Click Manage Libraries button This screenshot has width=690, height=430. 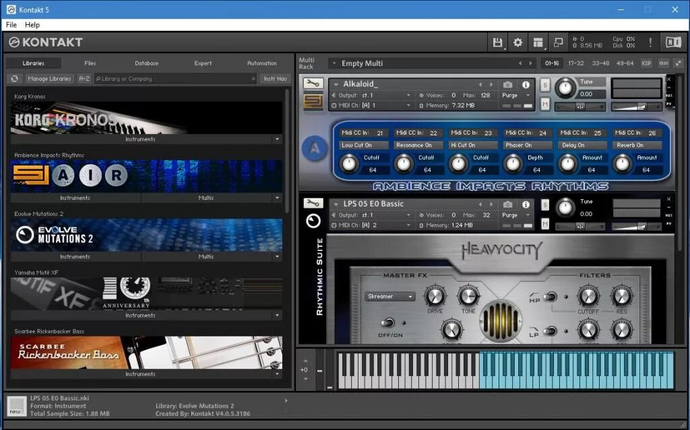click(49, 79)
